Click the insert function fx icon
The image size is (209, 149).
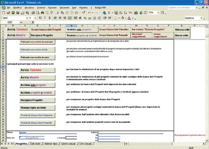[33, 23]
